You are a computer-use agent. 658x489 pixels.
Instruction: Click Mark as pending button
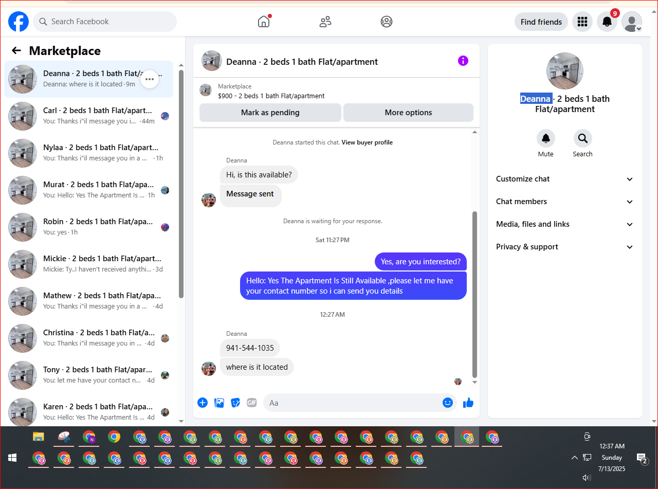pyautogui.click(x=270, y=113)
